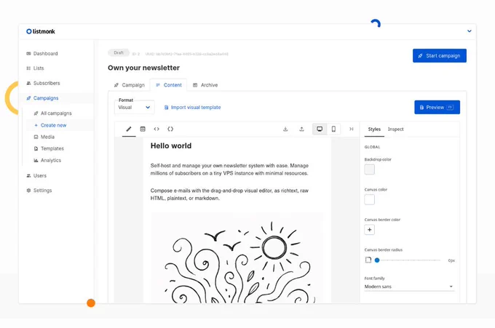Add a Canvas border color

point(370,230)
